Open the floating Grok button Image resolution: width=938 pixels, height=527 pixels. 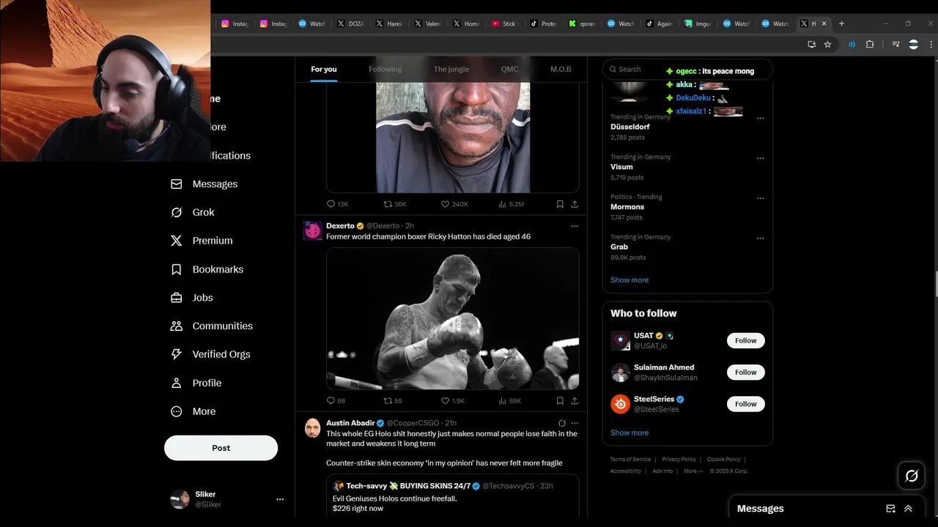pyautogui.click(x=912, y=476)
